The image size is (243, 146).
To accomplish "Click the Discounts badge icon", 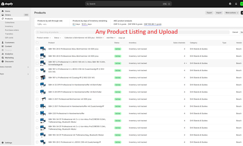I will [3, 61].
